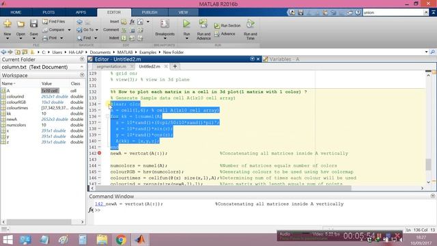437x246 pixels.
Task: Run the script with green Run arrow
Action: click(186, 24)
